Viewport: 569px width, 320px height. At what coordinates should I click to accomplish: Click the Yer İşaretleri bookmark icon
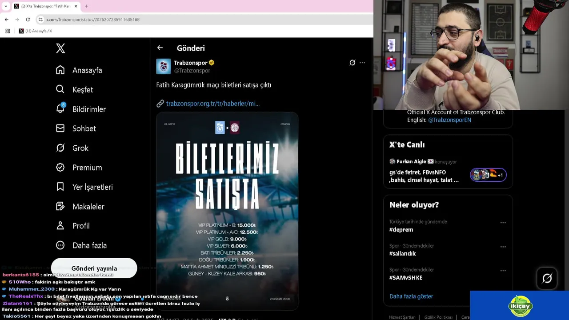(x=60, y=187)
